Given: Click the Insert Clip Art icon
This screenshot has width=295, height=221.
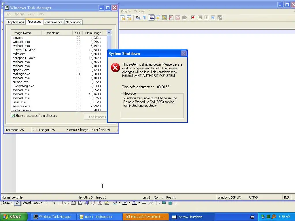Looking at the screenshot, I should click(x=100, y=203).
